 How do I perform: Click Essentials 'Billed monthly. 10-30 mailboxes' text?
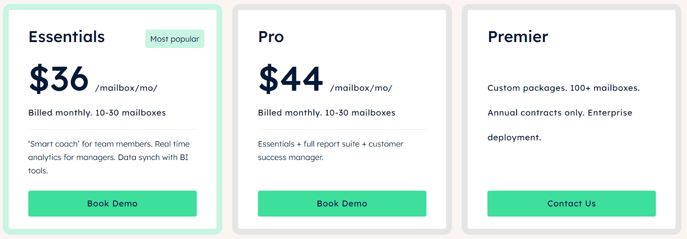click(x=97, y=113)
